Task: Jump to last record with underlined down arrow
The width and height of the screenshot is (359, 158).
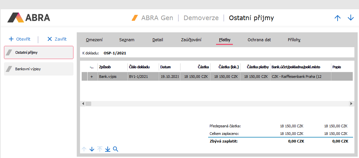Action: (108, 149)
